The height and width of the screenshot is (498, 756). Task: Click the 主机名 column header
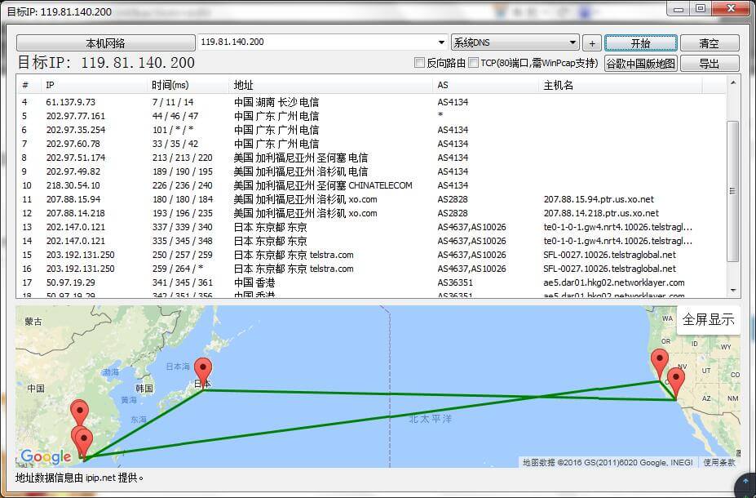(x=559, y=85)
